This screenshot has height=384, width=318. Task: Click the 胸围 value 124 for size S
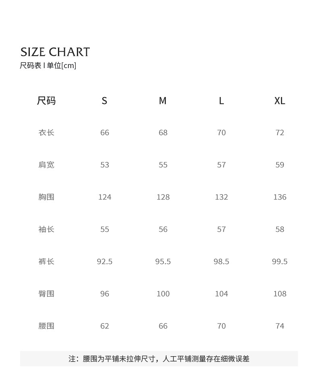tap(105, 197)
